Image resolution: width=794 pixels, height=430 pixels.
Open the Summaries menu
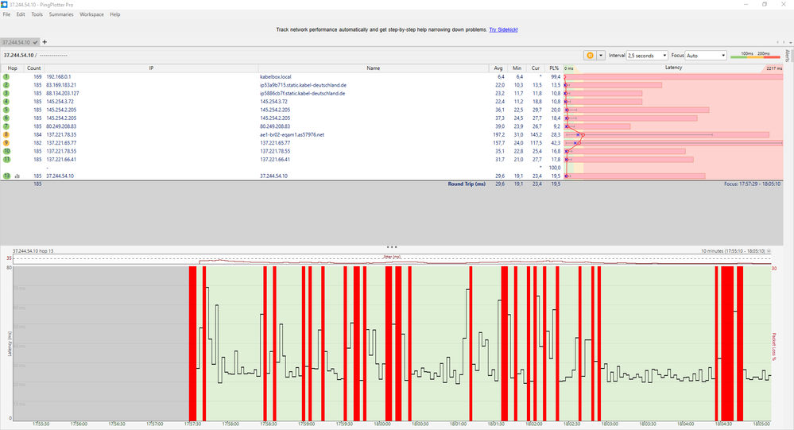(60, 14)
